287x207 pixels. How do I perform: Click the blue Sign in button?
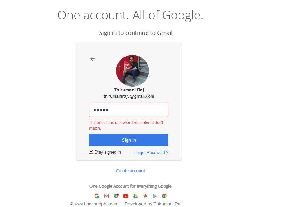tap(129, 140)
